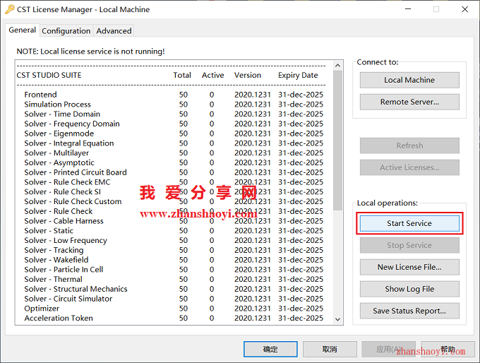The height and width of the screenshot is (363, 480).
Task: Cancel with the 取消 button
Action: pyautogui.click(x=330, y=349)
